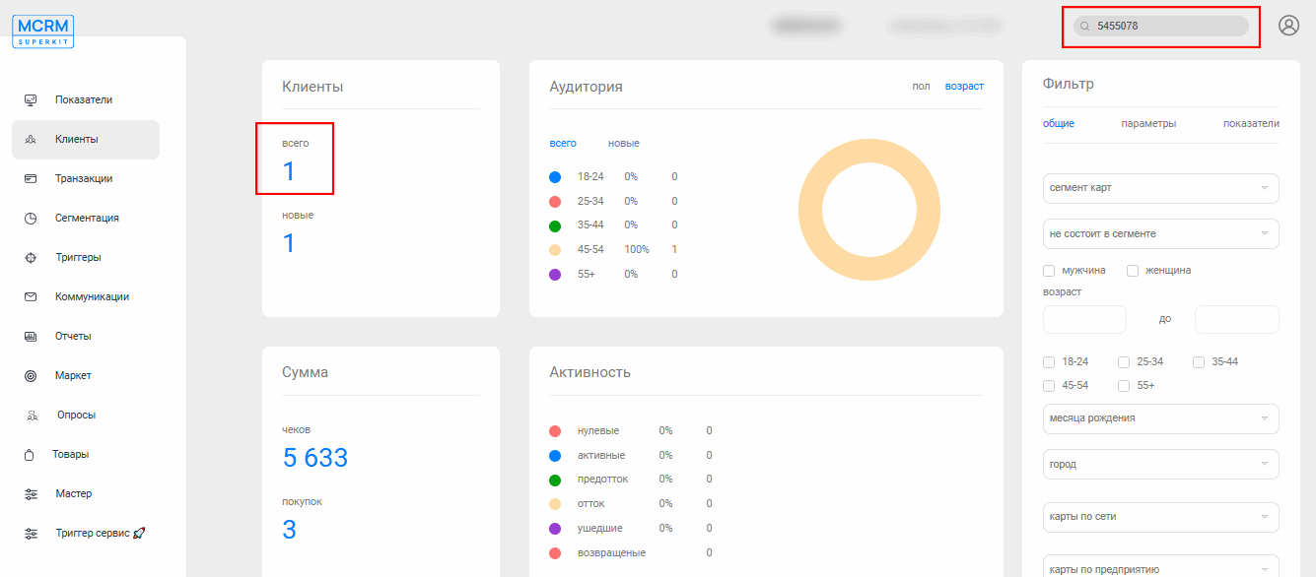Click the ушедшие activity row
1316x577 pixels.
pyautogui.click(x=631, y=529)
